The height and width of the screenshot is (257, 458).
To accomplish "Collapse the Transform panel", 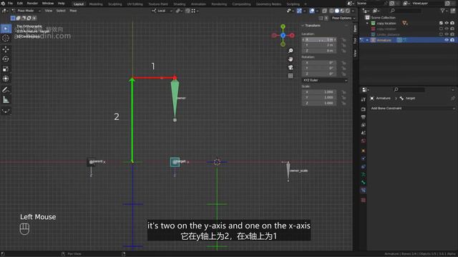I will (313, 26).
